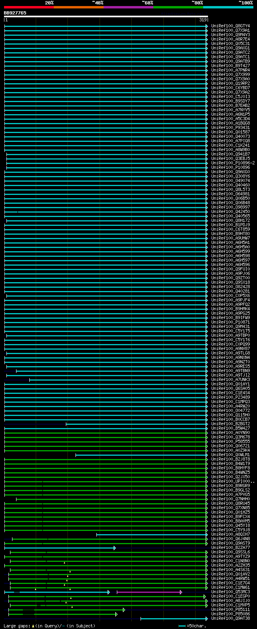The image size is (257, 629).
Task: Open hit UniRef100_O64981
Action: pos(230,194)
